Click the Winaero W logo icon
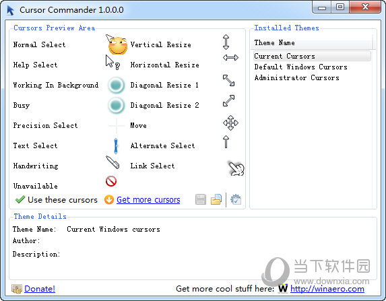Screen dimensions: 386x301 tap(283, 288)
